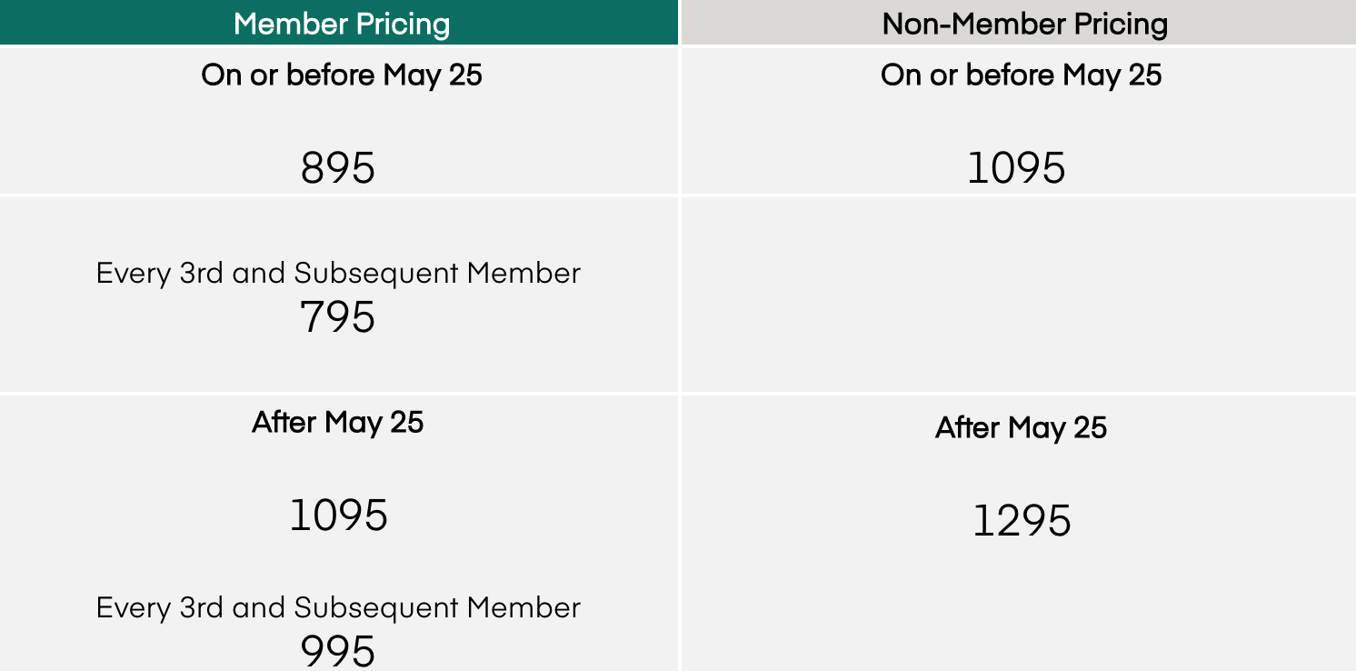The image size is (1356, 671).
Task: Click the vertical divider between the header cells
Action: tap(679, 24)
